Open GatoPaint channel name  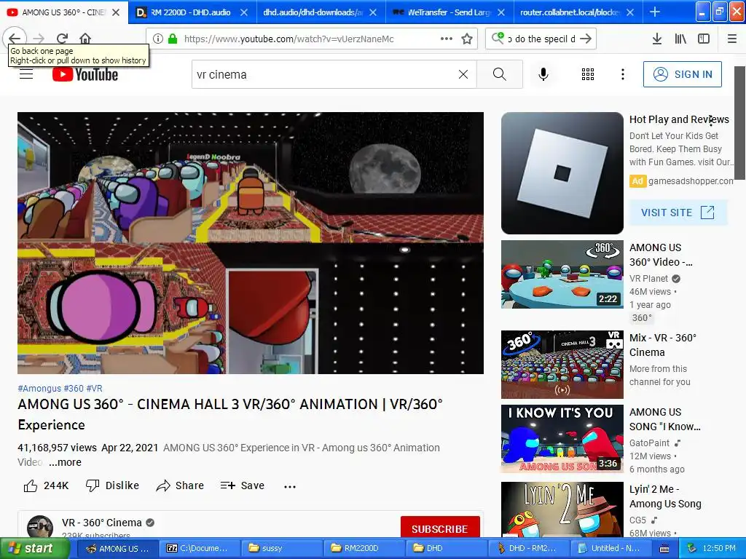[x=649, y=443]
